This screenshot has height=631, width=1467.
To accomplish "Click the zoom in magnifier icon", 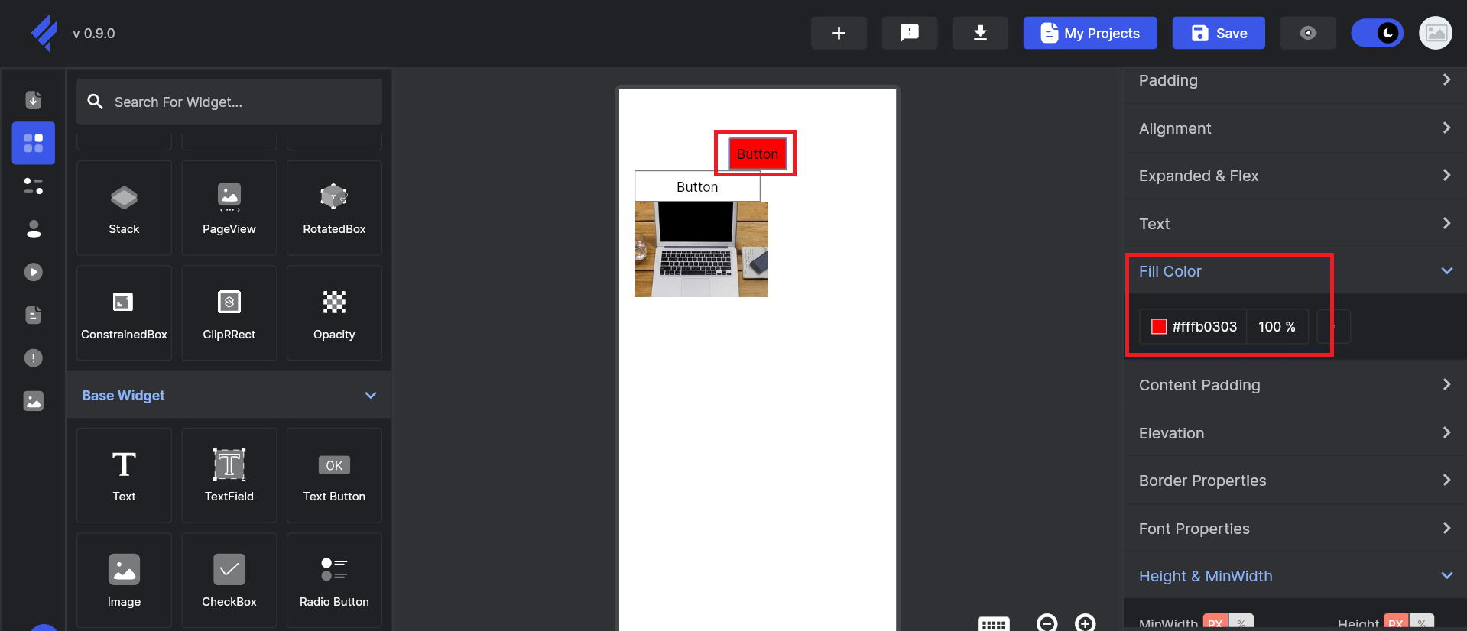I will pyautogui.click(x=1085, y=623).
